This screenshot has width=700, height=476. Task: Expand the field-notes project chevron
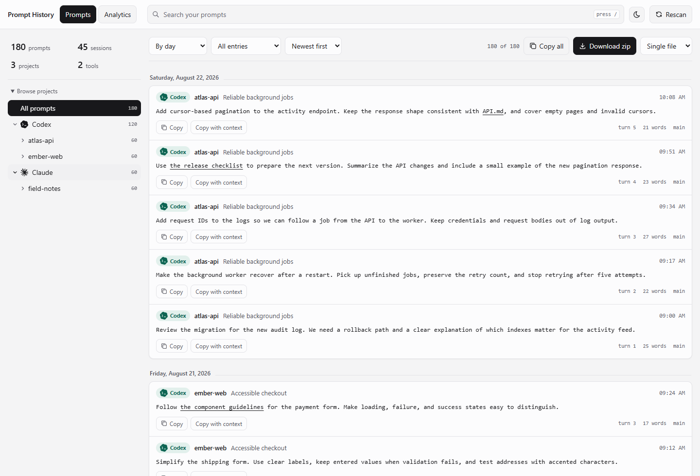coord(22,188)
